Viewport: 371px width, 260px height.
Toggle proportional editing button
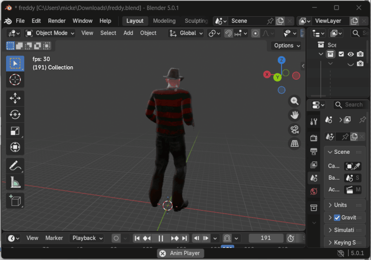(255, 33)
